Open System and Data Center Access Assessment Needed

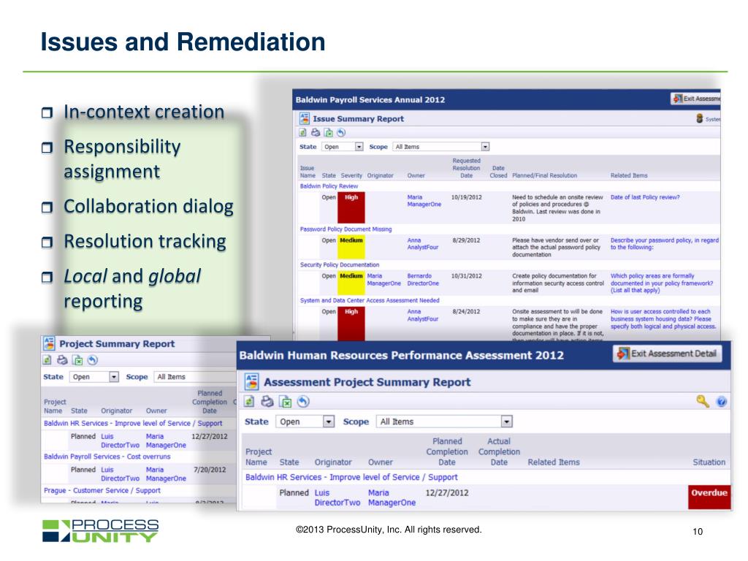(369, 300)
